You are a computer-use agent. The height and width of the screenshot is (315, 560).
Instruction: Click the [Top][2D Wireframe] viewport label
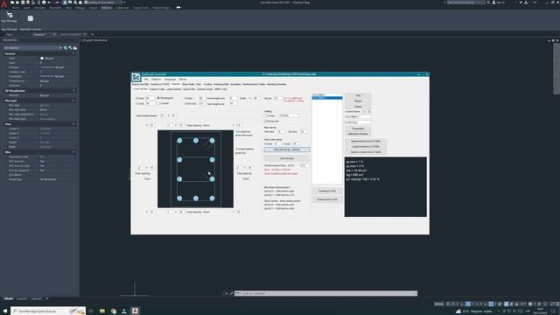[95, 40]
